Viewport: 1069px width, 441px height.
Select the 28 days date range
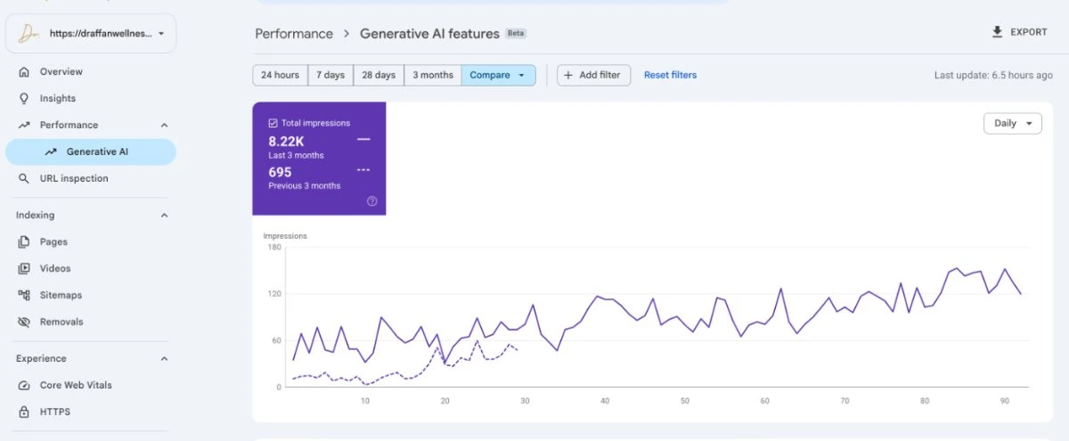(379, 76)
